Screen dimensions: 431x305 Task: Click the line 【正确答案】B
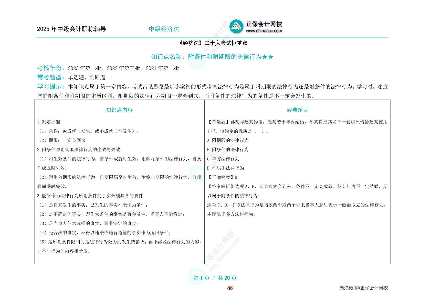click(222, 177)
